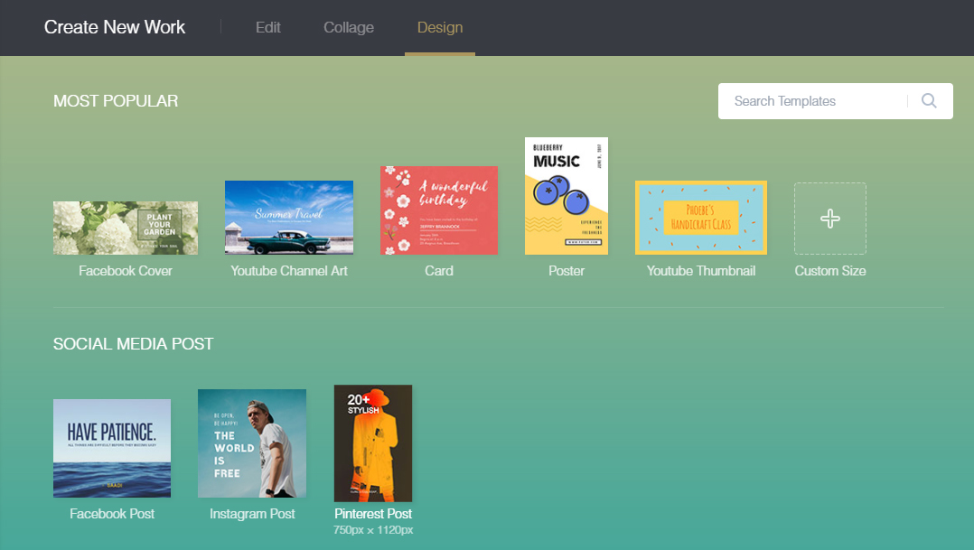Open the Pinterest Post template thumbnail
The image size is (974, 550).
click(x=373, y=443)
